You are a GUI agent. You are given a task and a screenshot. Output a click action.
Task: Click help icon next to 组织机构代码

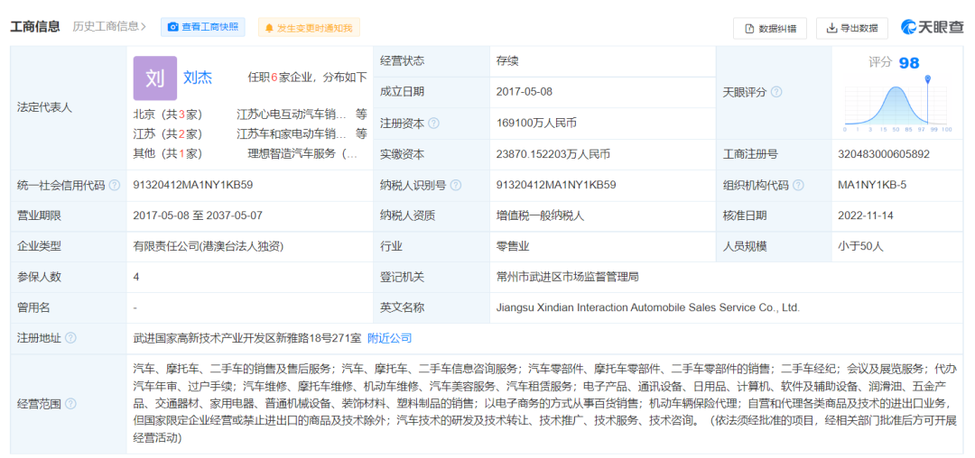coord(798,185)
